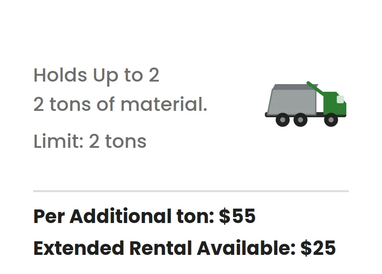Screen dimensions: 382x274
Task: Click "Per Additional ton" label
Action: [x=121, y=216]
